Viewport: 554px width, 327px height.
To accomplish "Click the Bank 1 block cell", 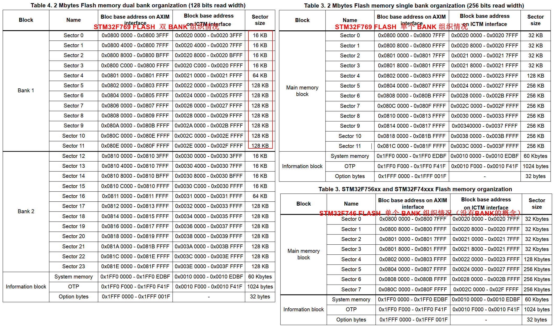I will click(26, 90).
